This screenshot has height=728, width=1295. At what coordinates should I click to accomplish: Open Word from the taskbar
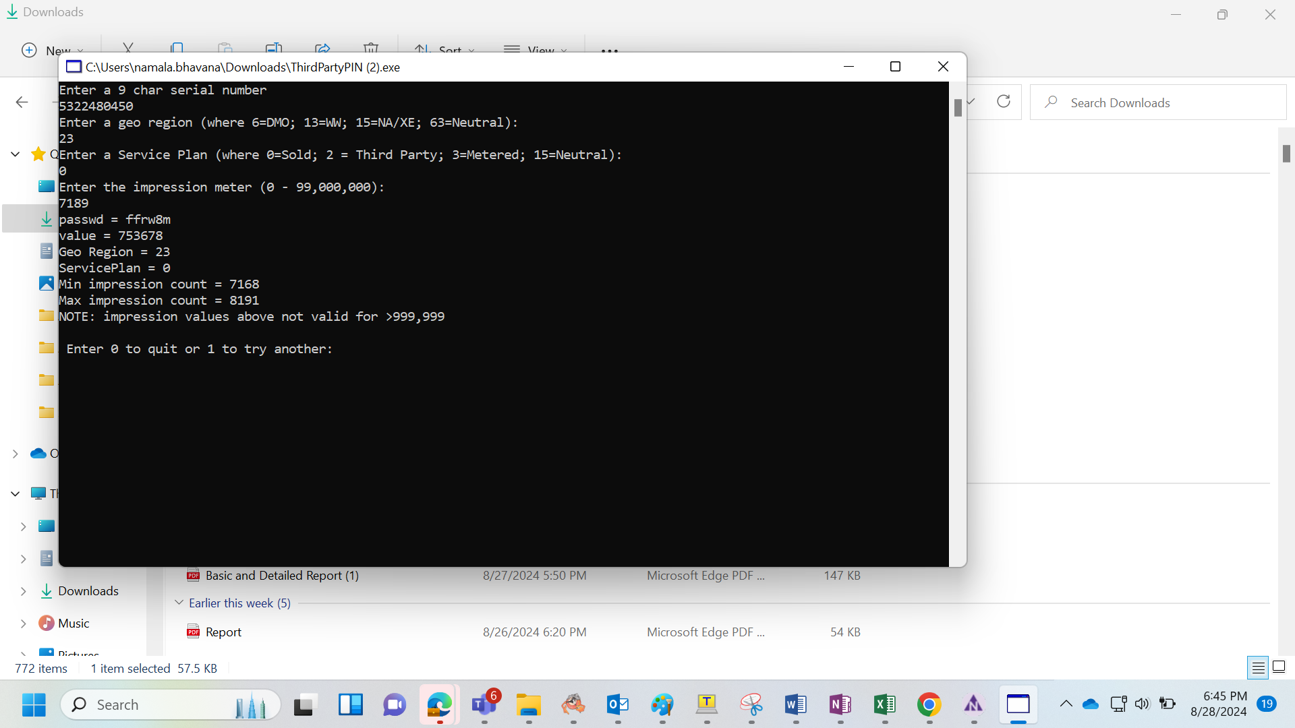tap(796, 705)
